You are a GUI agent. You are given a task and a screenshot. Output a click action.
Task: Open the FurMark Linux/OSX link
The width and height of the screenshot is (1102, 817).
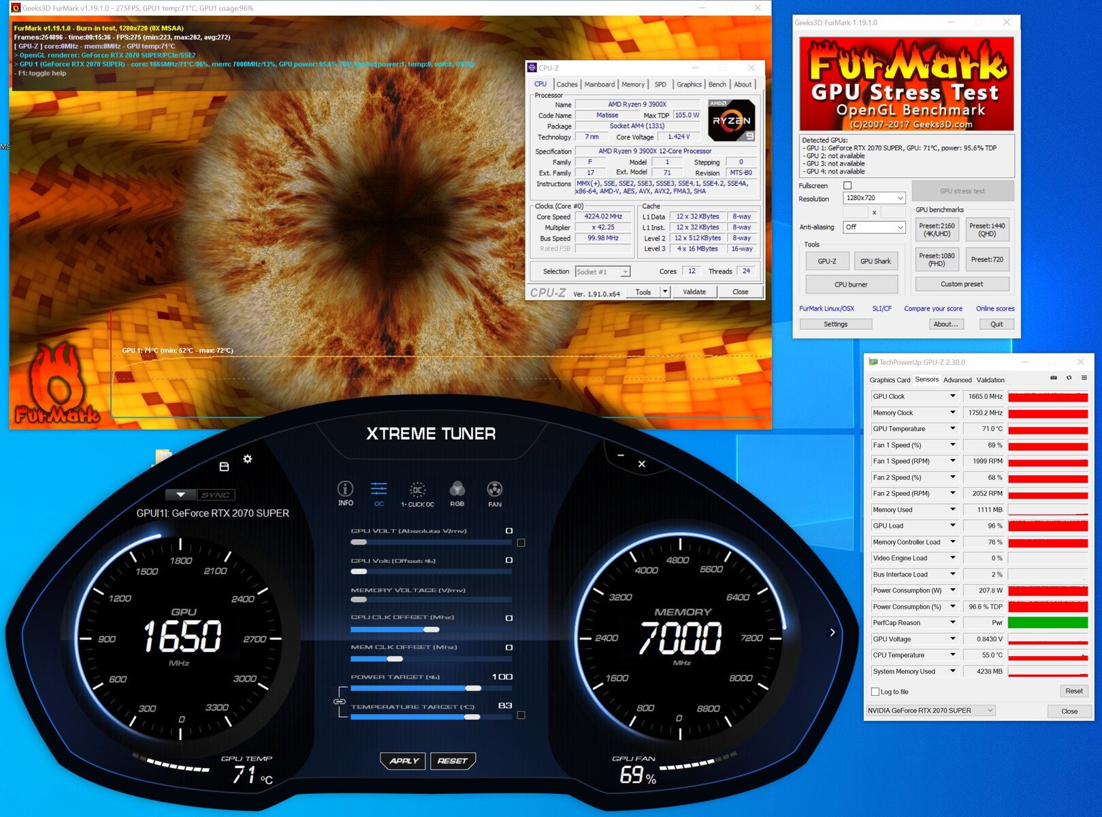[x=826, y=308]
